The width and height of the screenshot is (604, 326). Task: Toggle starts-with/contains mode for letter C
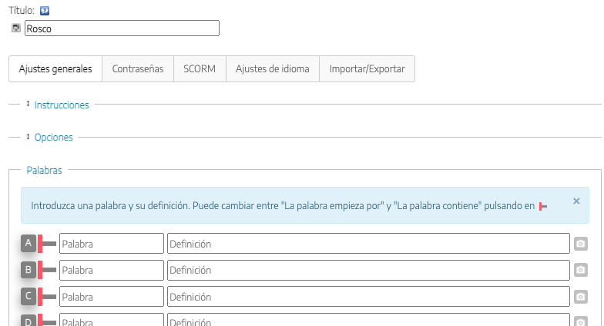(x=48, y=296)
